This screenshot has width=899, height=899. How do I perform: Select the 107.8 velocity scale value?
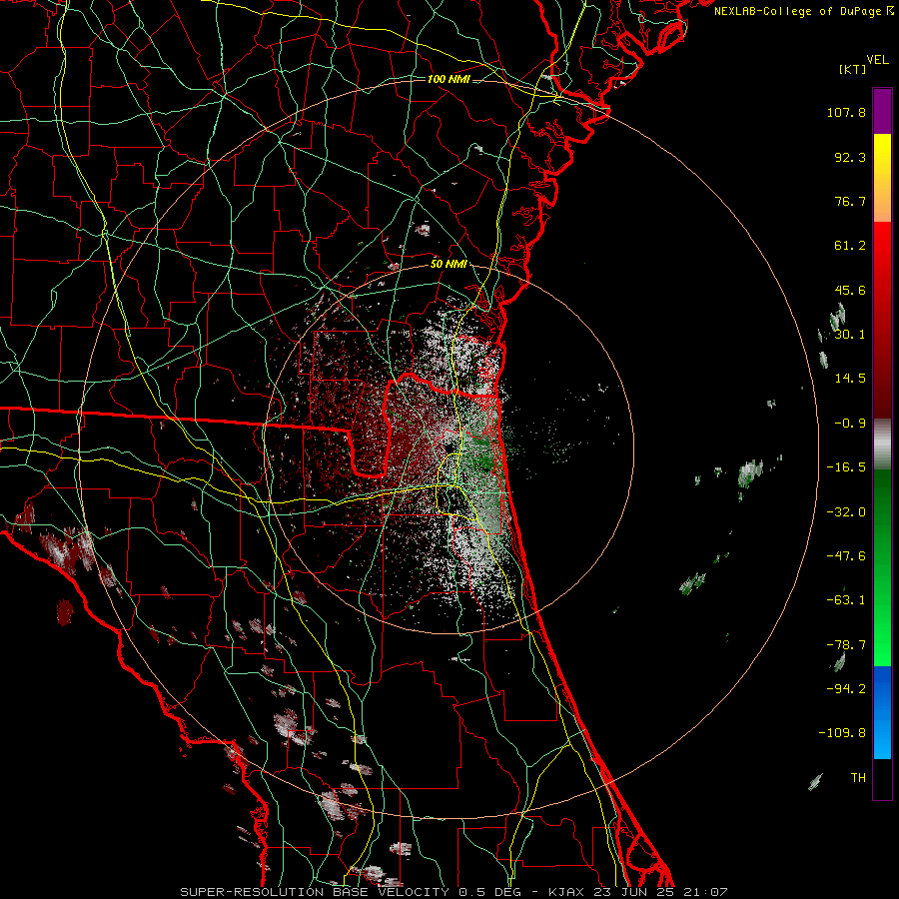click(x=846, y=112)
